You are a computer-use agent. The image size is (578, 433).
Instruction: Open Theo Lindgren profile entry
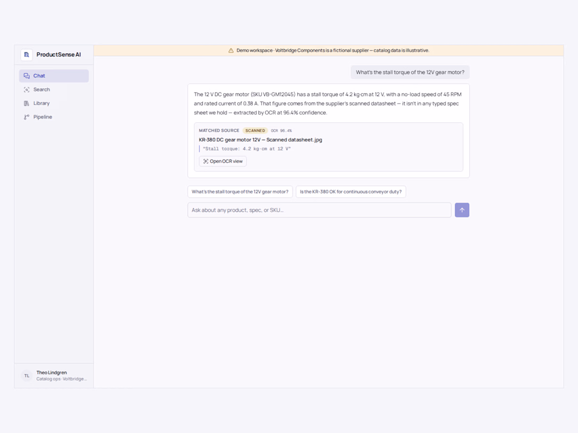pos(54,376)
